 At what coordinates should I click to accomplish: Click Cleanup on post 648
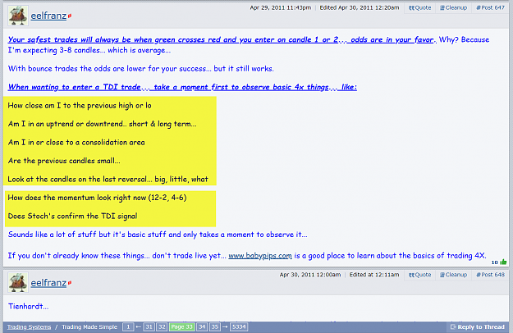[x=453, y=275]
